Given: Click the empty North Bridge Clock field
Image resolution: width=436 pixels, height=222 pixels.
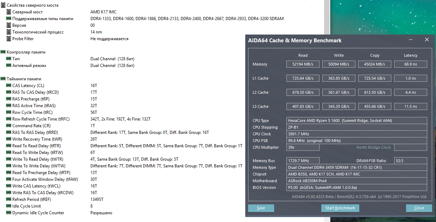Looking at the screenshot, I should pyautogui.click(x=411, y=147).
